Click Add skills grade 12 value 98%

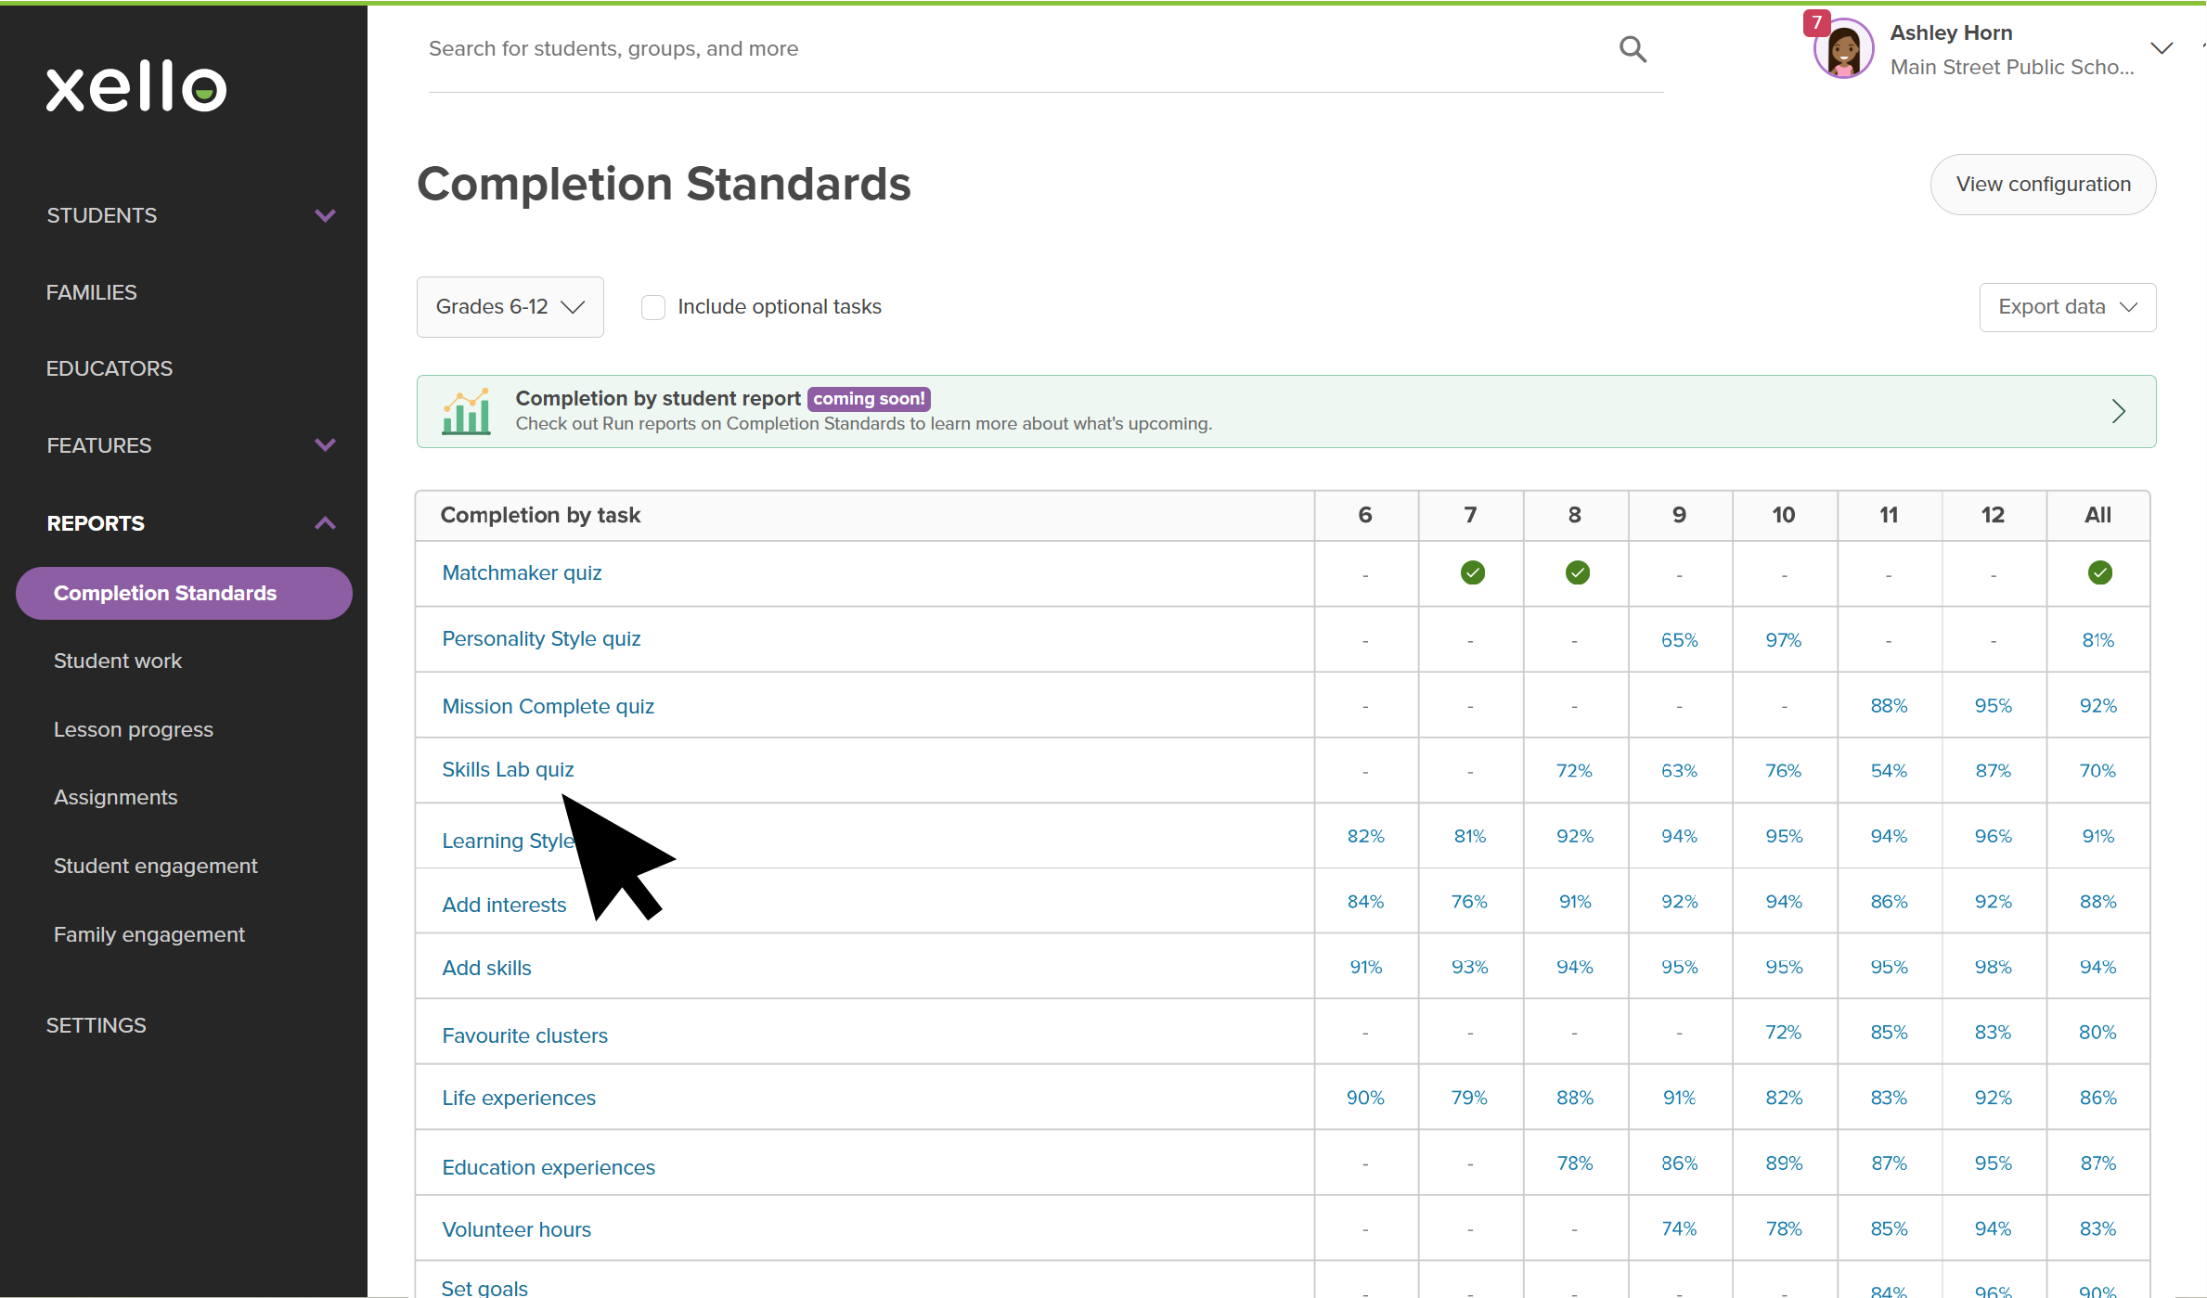pyautogui.click(x=1993, y=967)
